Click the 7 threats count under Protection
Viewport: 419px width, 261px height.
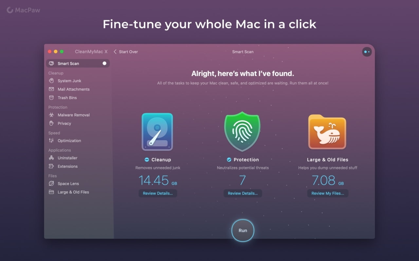[x=243, y=180]
